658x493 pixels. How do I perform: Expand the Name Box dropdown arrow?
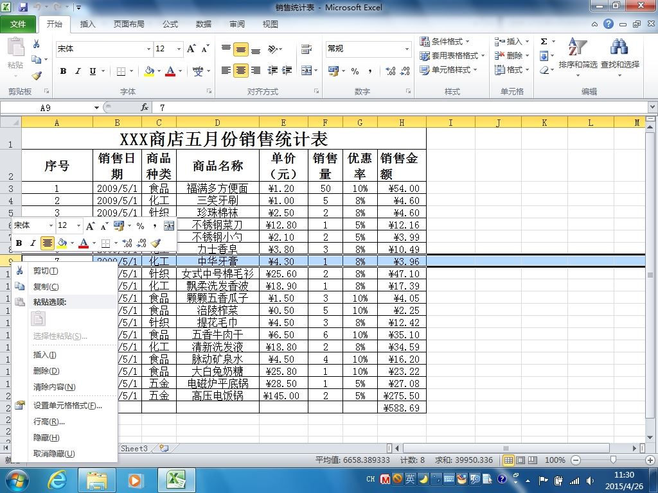coord(96,108)
